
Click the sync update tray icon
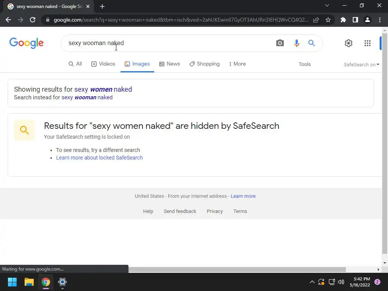pos(321,282)
